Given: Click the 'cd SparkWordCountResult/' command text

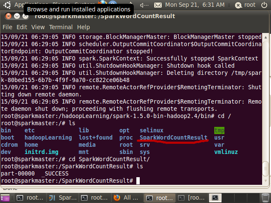Looking at the screenshot, I should pos(109,159).
